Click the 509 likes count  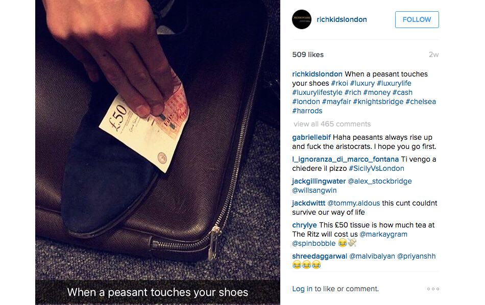pyautogui.click(x=308, y=55)
